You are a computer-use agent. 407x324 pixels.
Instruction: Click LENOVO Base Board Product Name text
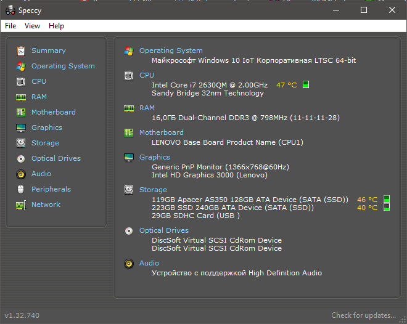click(x=228, y=142)
